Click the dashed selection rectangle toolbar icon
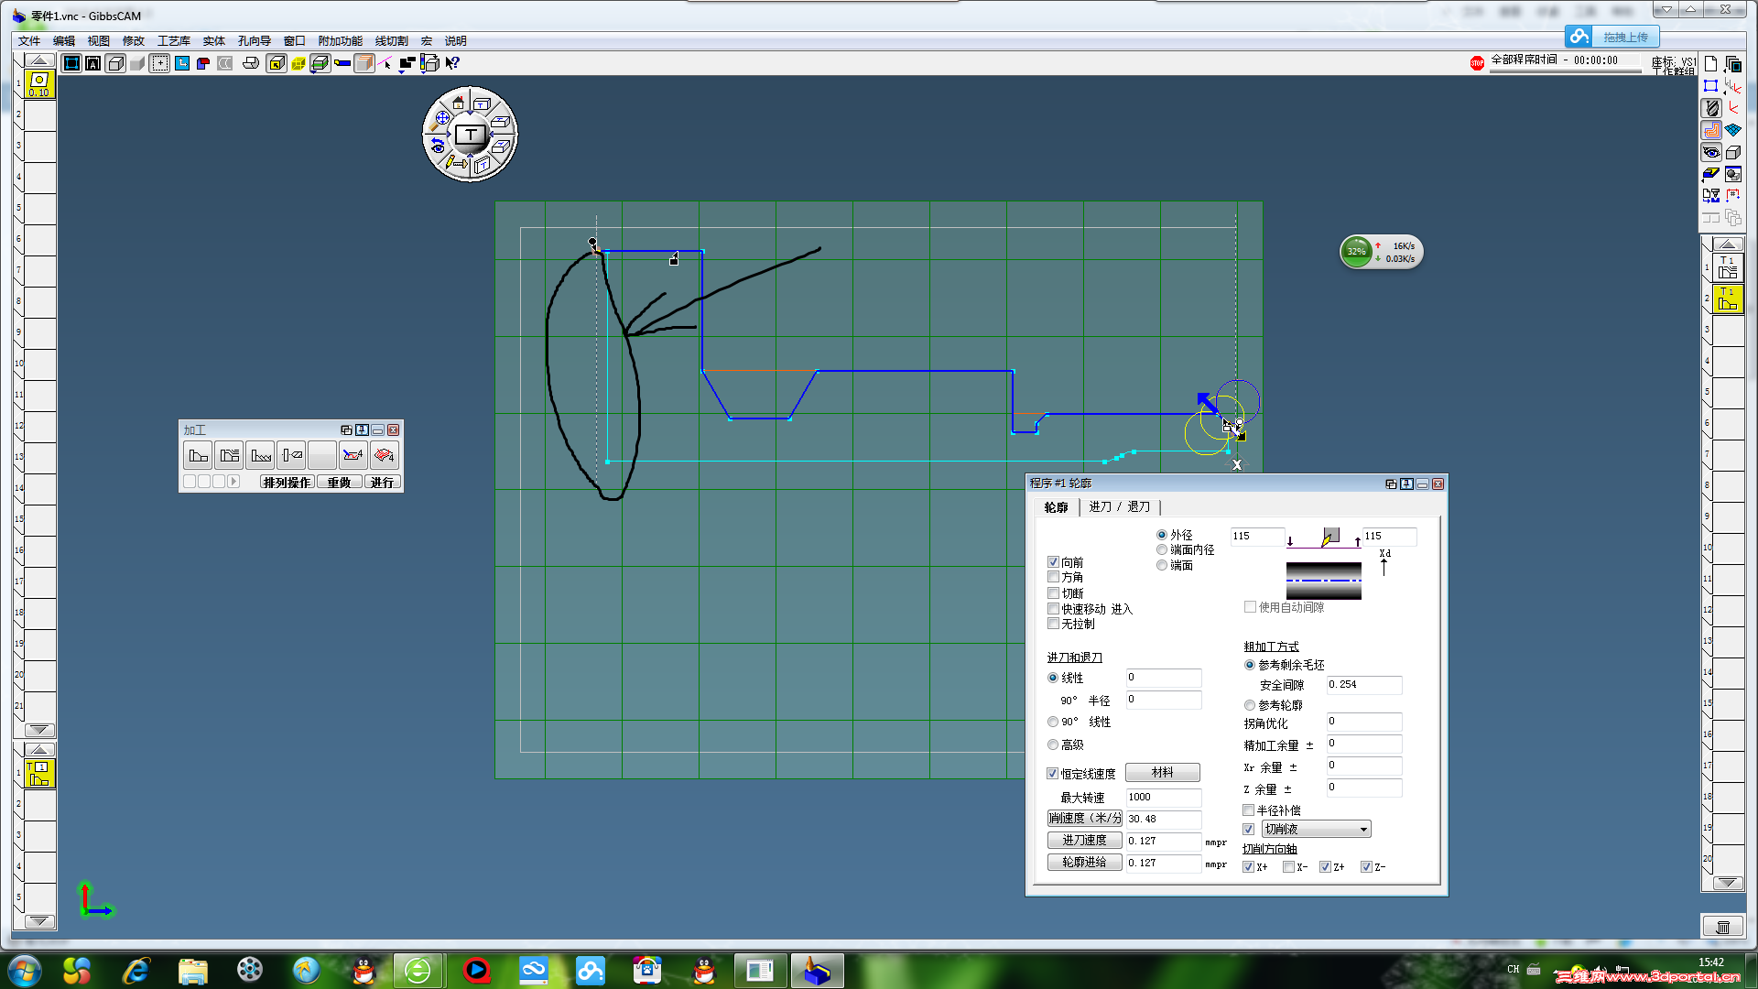The image size is (1758, 989). 159,63
